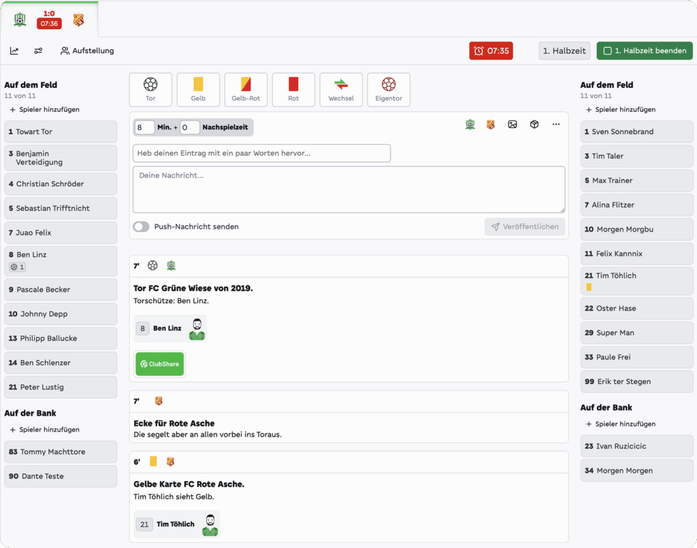Select the Rot red card button
Image resolution: width=697 pixels, height=548 pixels.
293,90
